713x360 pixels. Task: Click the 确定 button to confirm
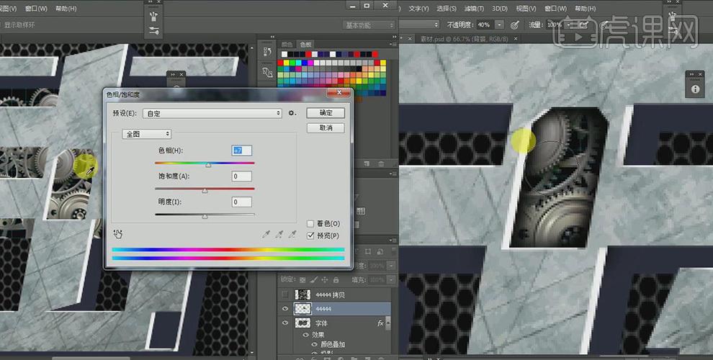coord(326,113)
